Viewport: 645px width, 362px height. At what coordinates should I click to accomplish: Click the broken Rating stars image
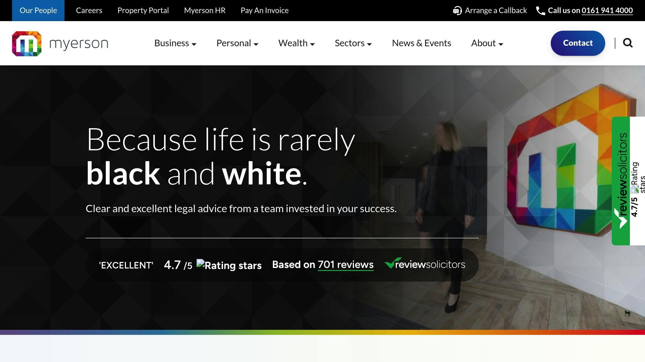click(229, 265)
